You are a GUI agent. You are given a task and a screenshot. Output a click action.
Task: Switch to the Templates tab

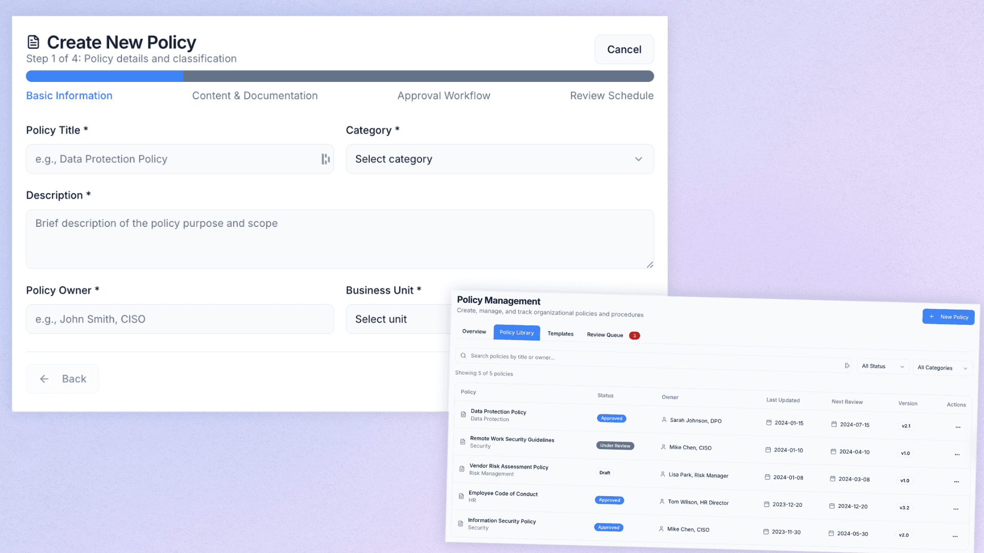tap(560, 334)
